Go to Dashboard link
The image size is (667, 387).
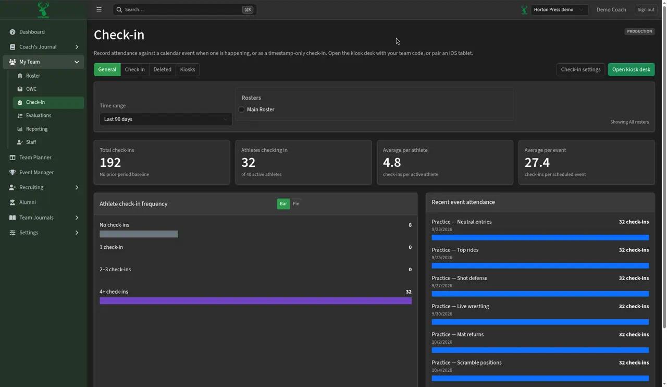43,32
